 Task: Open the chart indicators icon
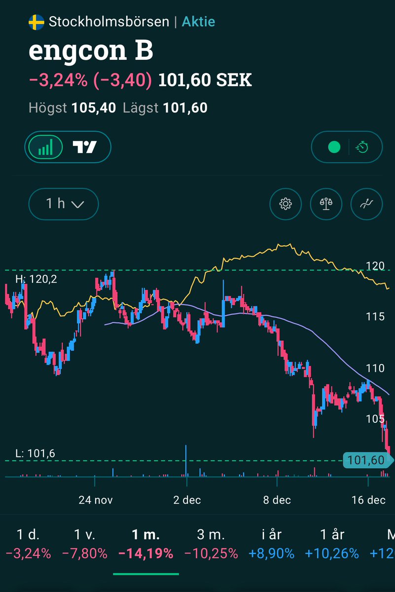(366, 203)
